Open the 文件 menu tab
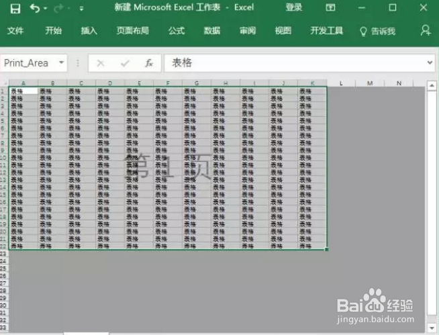Viewport: 439px width, 335px height. pos(15,30)
